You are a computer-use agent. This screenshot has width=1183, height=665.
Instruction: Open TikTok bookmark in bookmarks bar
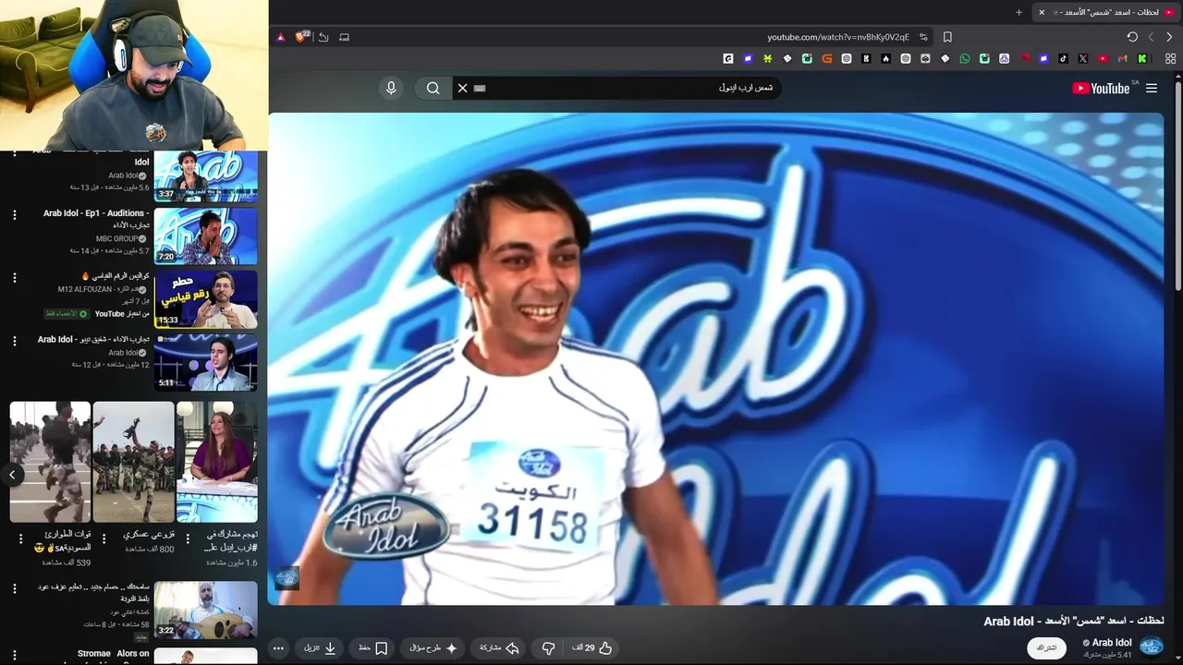click(x=1063, y=58)
